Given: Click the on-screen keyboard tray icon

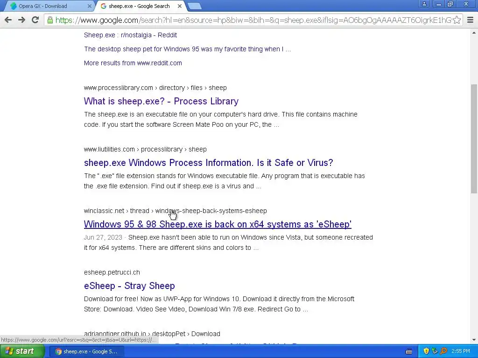Looking at the screenshot, I should (x=409, y=351).
